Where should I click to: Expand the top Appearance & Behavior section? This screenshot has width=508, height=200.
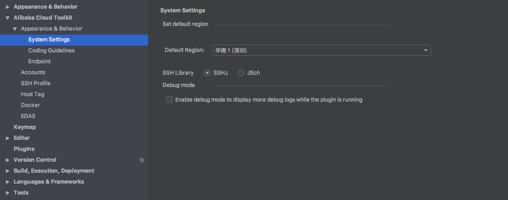tap(7, 7)
